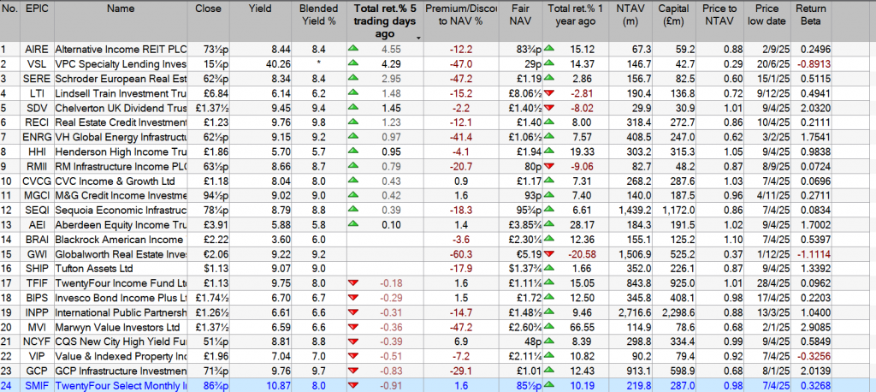The height and width of the screenshot is (392, 876).
Task: Click the green up arrow in MVI's 1-year return cell
Action: click(549, 326)
